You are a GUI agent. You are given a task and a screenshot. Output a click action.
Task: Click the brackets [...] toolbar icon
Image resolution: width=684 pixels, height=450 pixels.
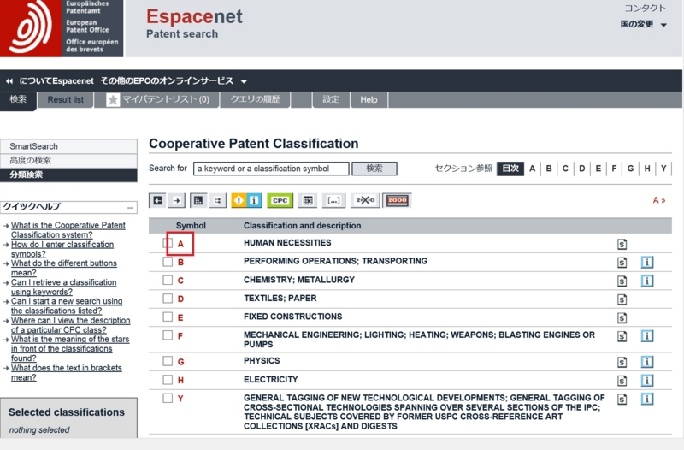pyautogui.click(x=333, y=201)
